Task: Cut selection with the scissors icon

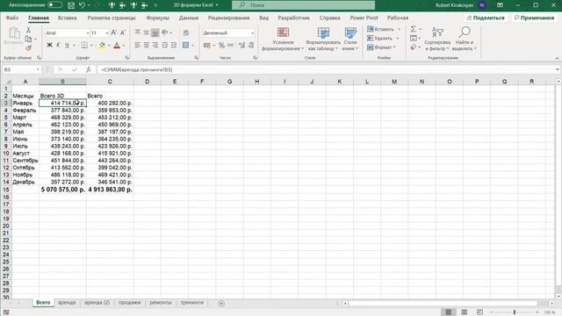Action: point(28,30)
